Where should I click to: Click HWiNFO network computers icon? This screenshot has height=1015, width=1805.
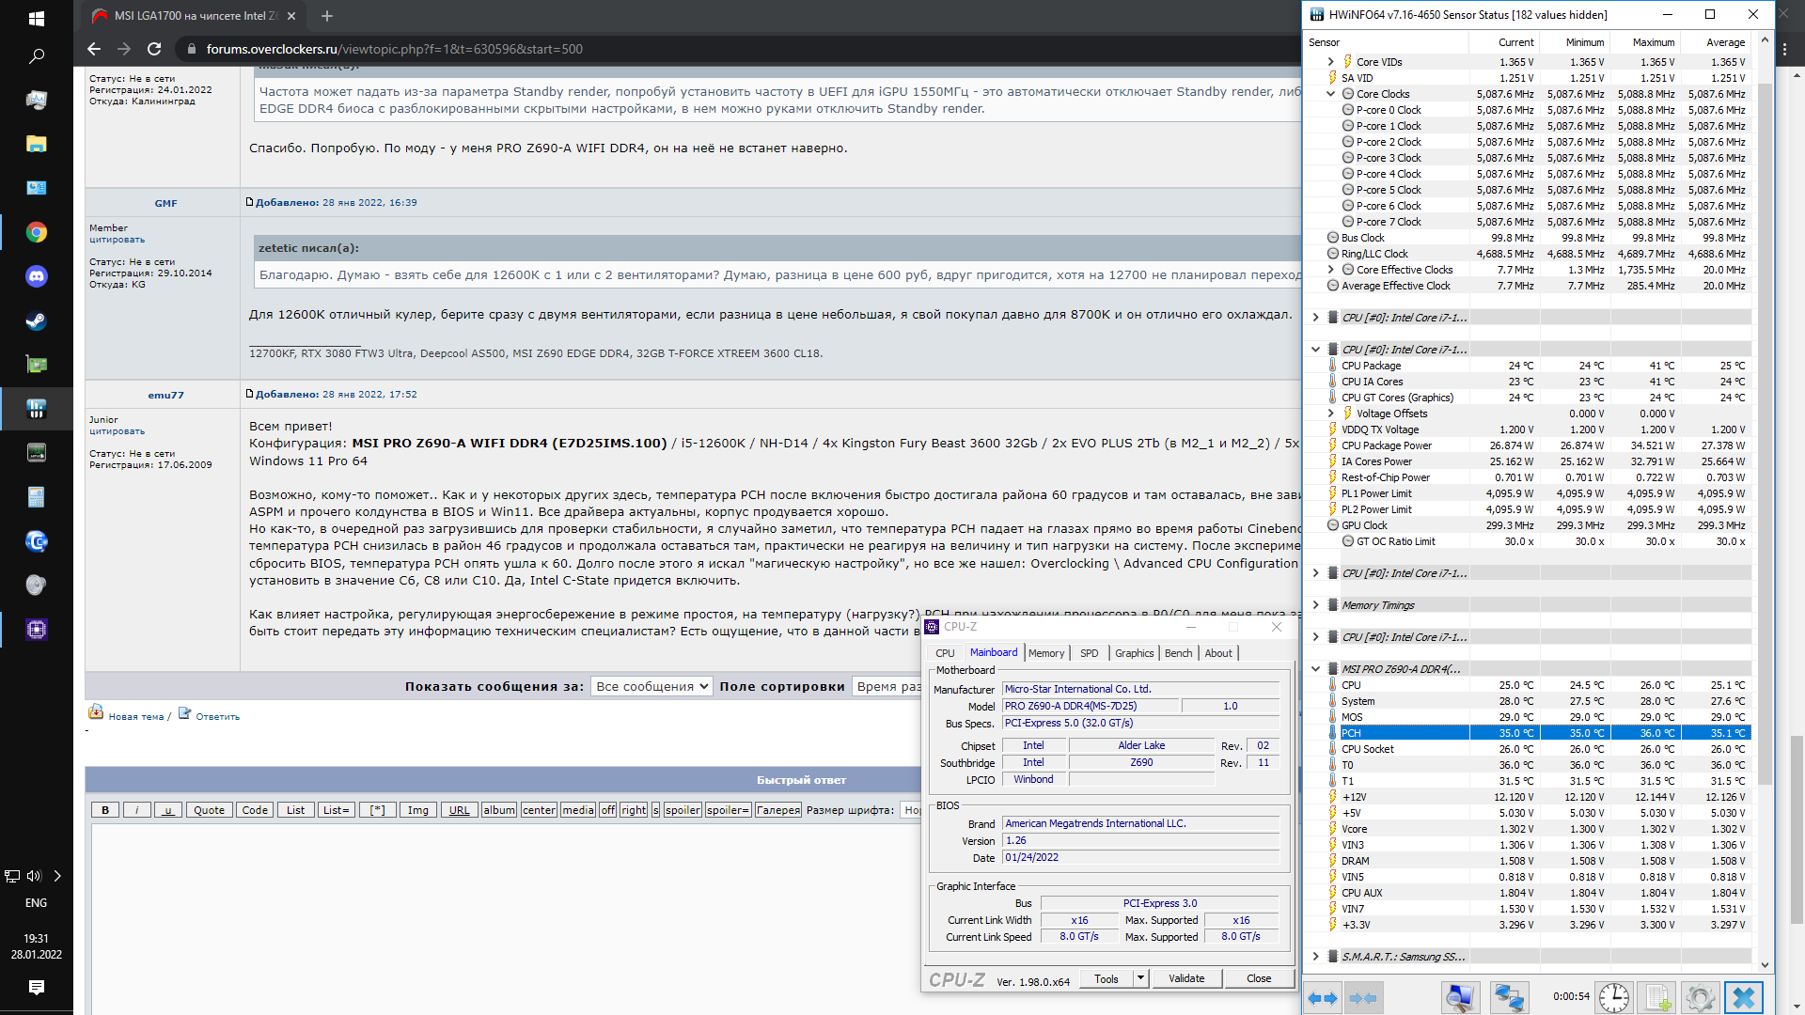(x=1509, y=998)
